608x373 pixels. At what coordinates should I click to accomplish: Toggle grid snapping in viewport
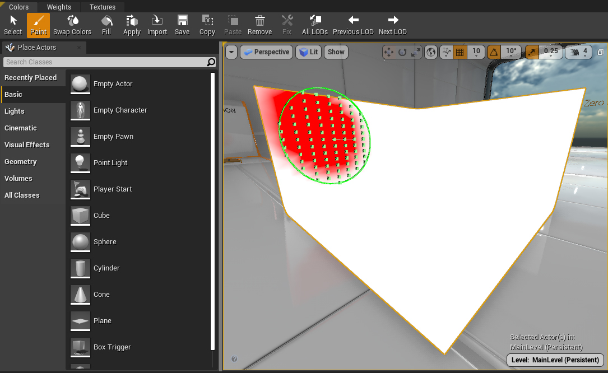coord(460,52)
